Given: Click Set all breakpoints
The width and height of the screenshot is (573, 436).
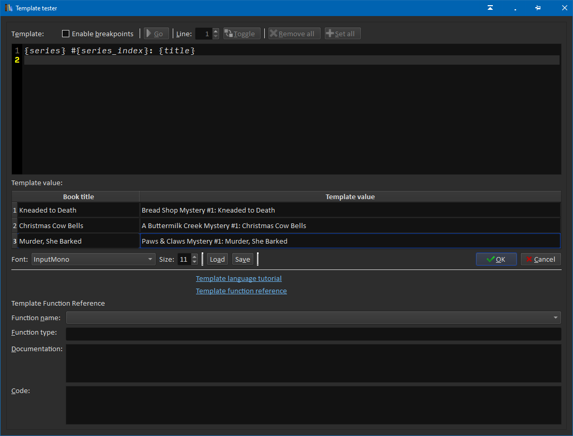Looking at the screenshot, I should click(342, 34).
